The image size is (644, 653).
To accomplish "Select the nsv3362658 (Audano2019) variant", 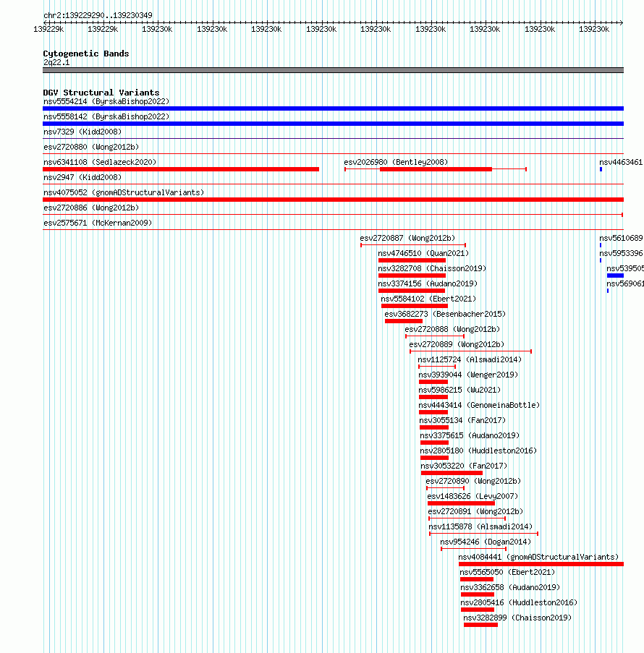I will pos(510,588).
